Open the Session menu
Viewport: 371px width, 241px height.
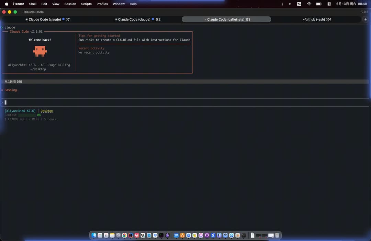[x=70, y=4]
